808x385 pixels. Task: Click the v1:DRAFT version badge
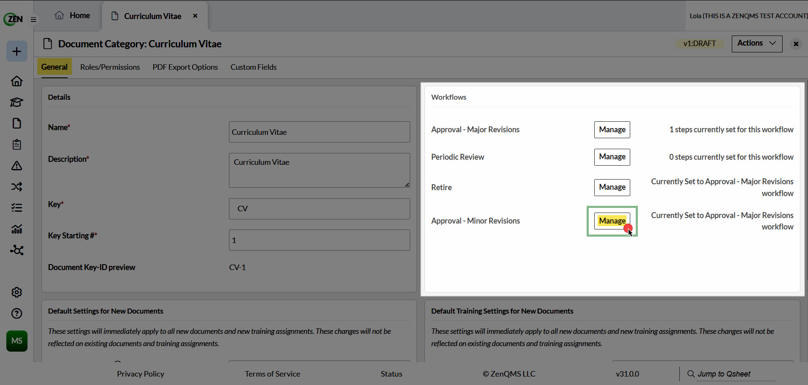pos(699,44)
